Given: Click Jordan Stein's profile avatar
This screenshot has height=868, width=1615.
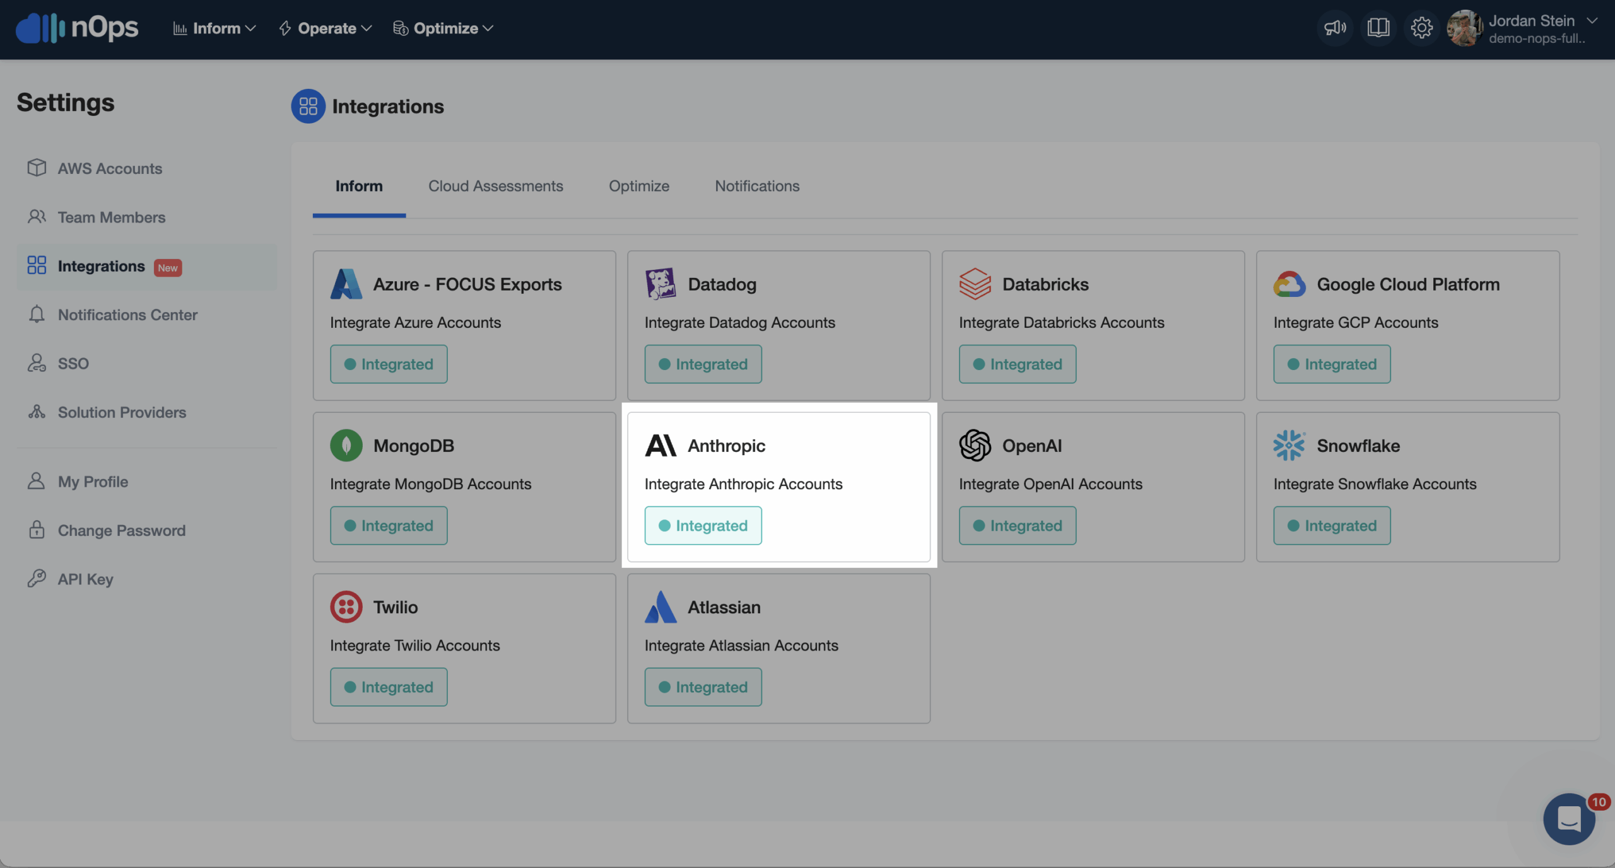Looking at the screenshot, I should coord(1464,28).
